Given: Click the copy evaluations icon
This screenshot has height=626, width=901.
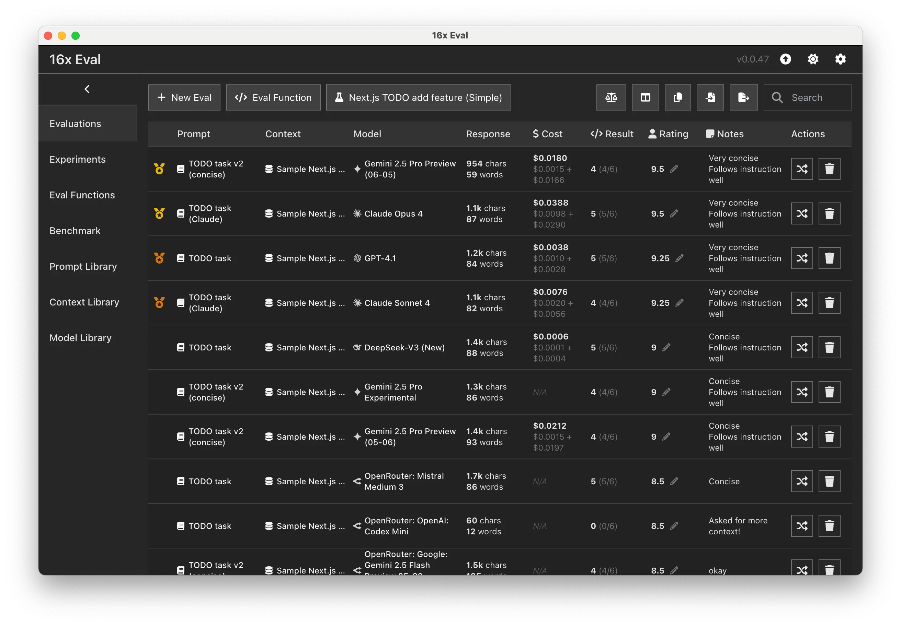Looking at the screenshot, I should click(x=678, y=97).
